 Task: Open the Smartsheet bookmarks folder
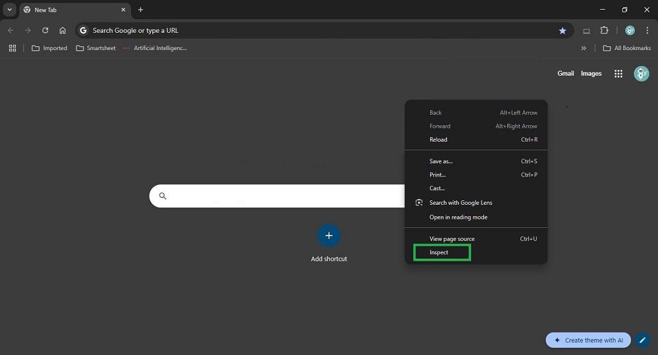pos(96,48)
